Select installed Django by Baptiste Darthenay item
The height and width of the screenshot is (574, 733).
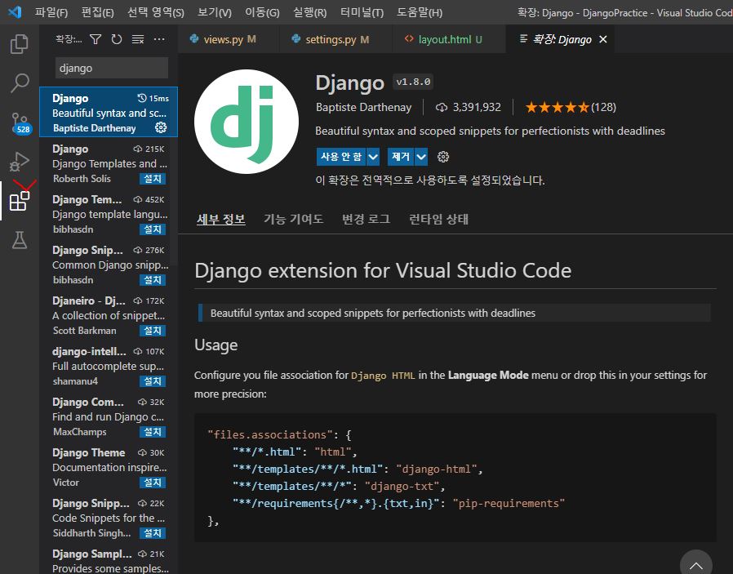pos(109,112)
